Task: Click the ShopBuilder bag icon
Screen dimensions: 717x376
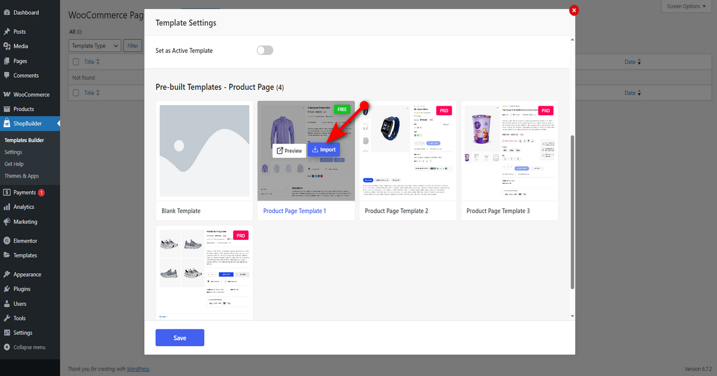Action: coord(7,124)
